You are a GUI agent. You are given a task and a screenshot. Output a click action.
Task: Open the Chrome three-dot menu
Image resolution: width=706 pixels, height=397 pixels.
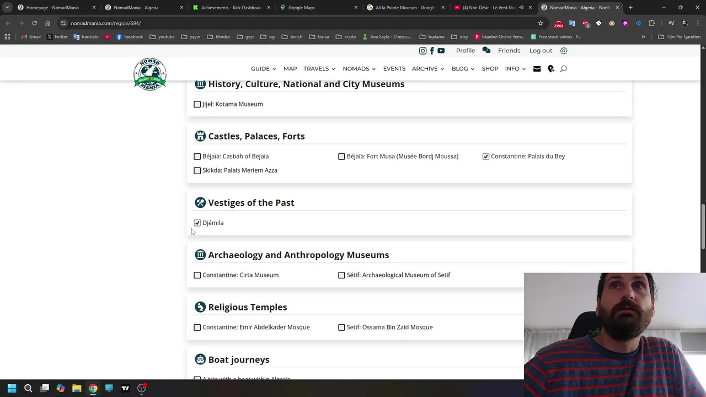click(x=697, y=23)
